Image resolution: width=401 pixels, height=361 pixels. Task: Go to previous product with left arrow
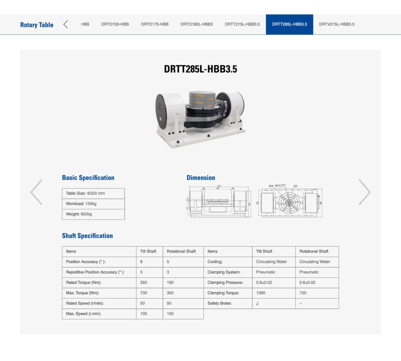(x=36, y=192)
